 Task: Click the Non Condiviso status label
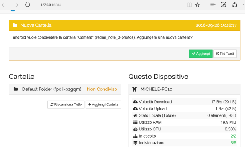pyautogui.click(x=102, y=89)
